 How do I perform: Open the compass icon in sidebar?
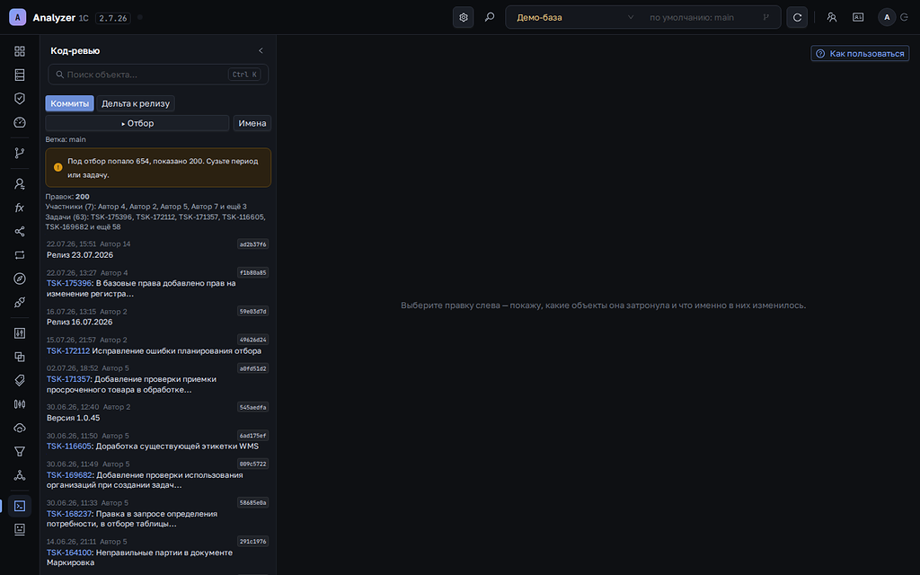tap(20, 279)
